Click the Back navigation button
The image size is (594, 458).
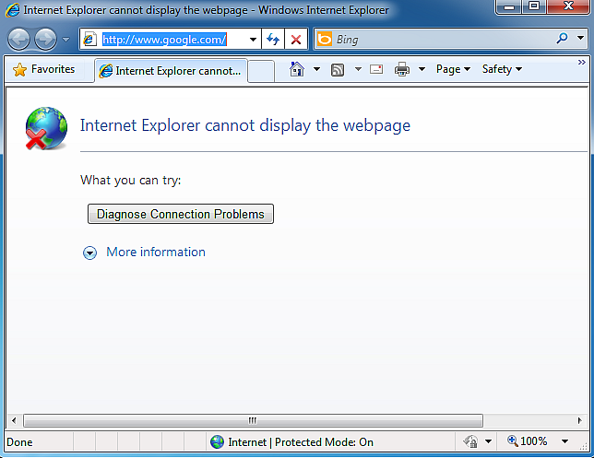[x=19, y=40]
